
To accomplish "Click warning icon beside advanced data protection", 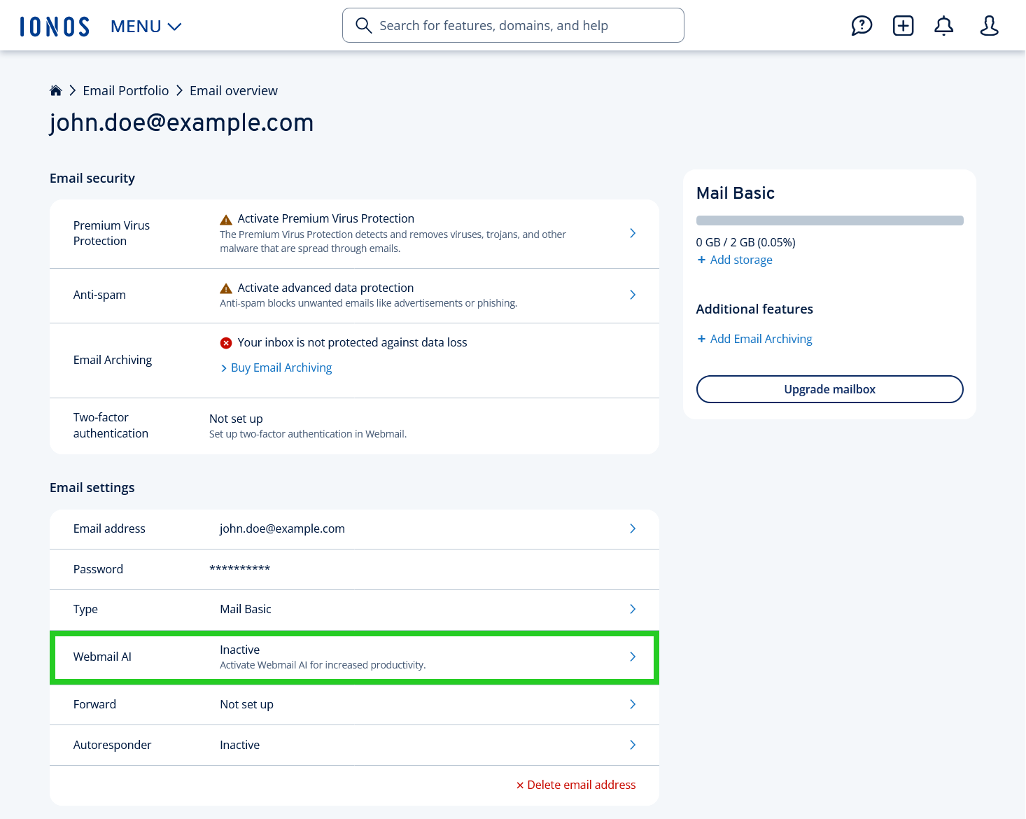I will 226,288.
